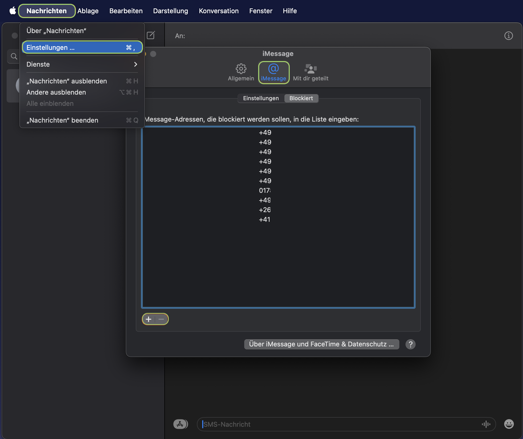Click the App Store apps icon

coord(180,424)
